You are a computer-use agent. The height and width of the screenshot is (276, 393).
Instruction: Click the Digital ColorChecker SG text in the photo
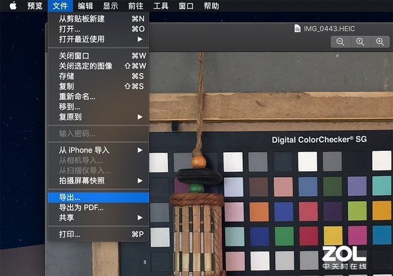tap(319, 139)
